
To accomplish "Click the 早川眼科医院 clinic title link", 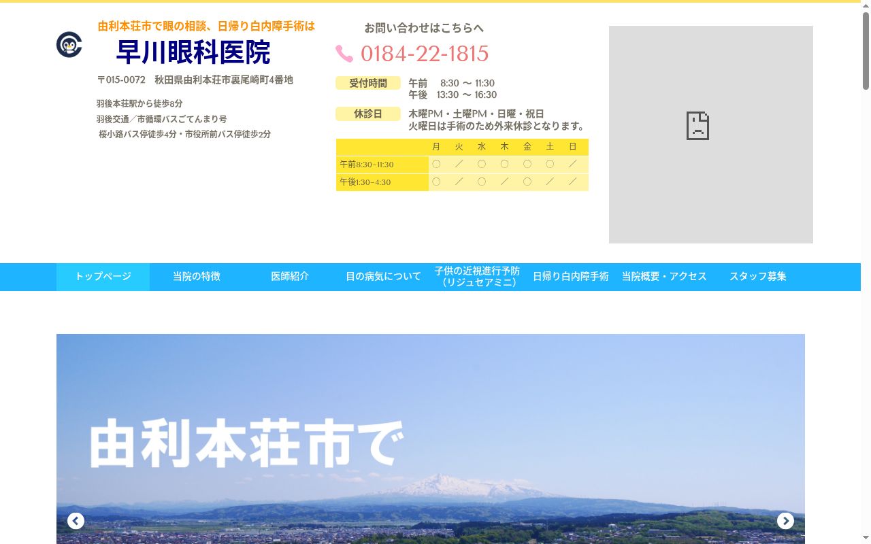I will (x=194, y=52).
